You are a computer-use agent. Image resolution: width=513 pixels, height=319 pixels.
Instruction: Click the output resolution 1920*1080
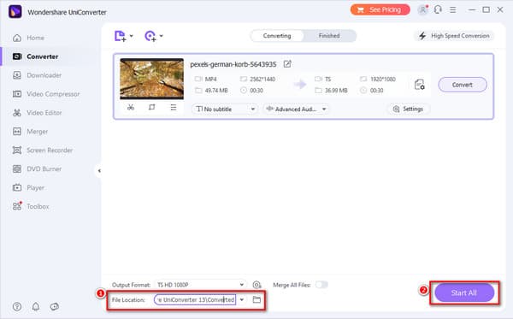(383, 80)
